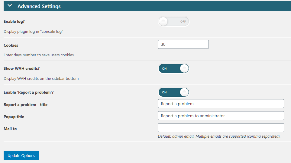Viewport: 291px width, 163px height.
Task: Click the Cookies label
Action: [x=11, y=45]
